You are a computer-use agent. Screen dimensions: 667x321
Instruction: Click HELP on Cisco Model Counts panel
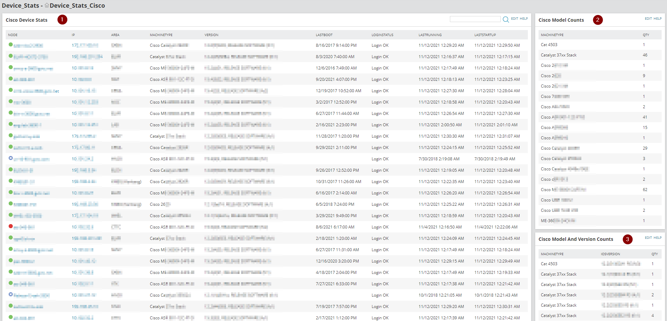coord(658,19)
